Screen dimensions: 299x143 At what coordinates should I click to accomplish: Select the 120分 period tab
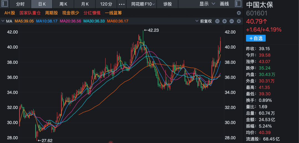coord(106,4)
